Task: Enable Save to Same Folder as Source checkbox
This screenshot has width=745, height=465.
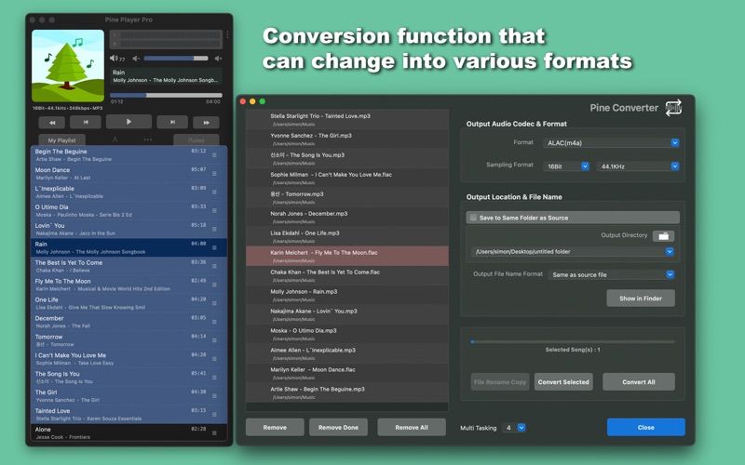Action: [x=473, y=218]
